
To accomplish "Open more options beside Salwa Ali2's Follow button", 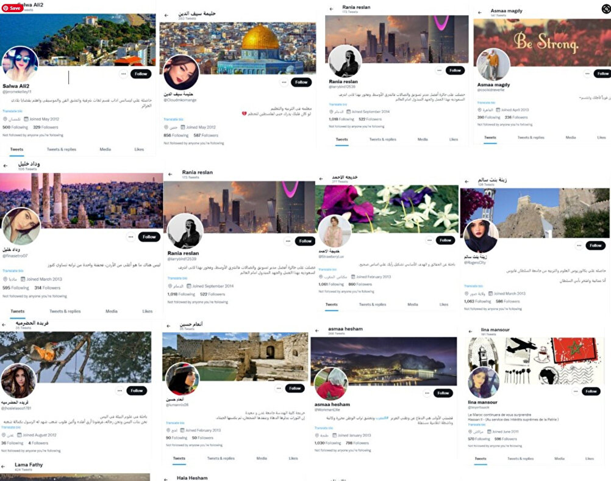I will (123, 74).
